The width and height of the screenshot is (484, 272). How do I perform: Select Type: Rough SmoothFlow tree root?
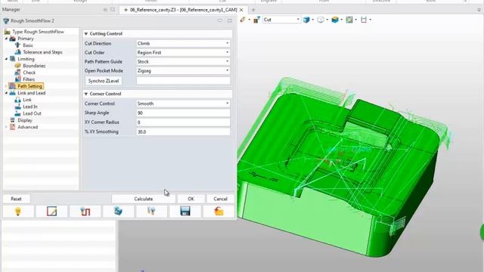38,32
